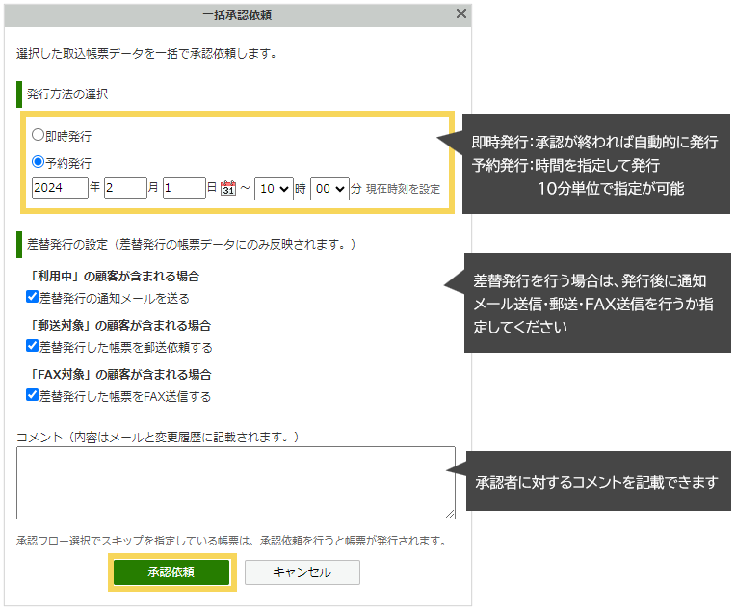736x612 pixels.
Task: Close the 一括承認依頼 dialog with X
Action: coord(460,14)
